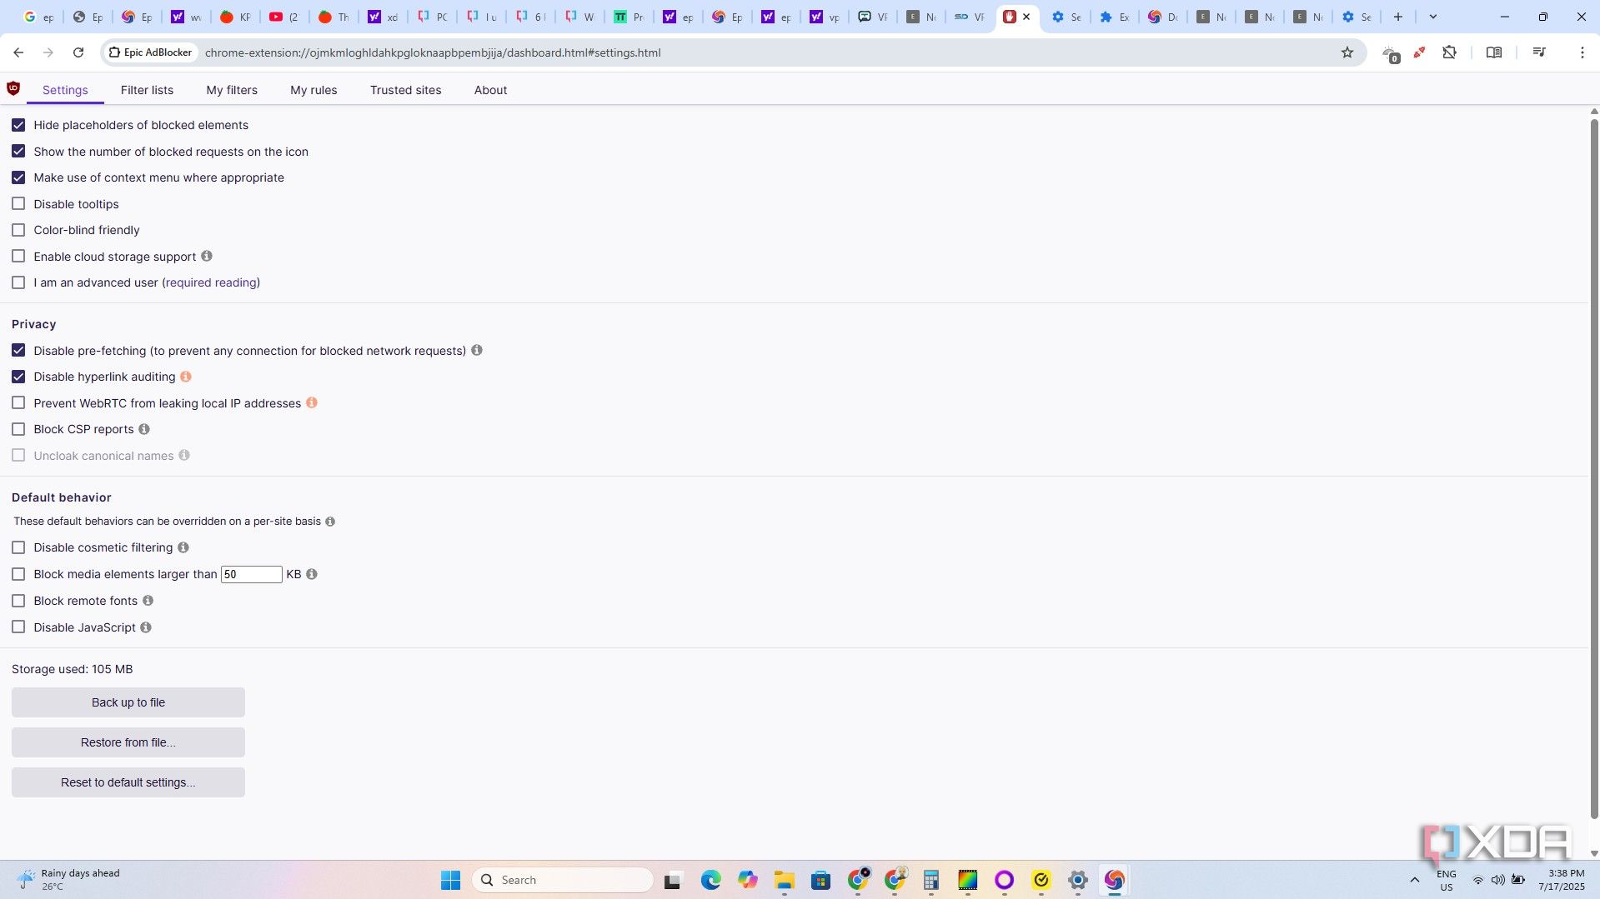
Task: Open the About tab
Action: click(x=490, y=90)
